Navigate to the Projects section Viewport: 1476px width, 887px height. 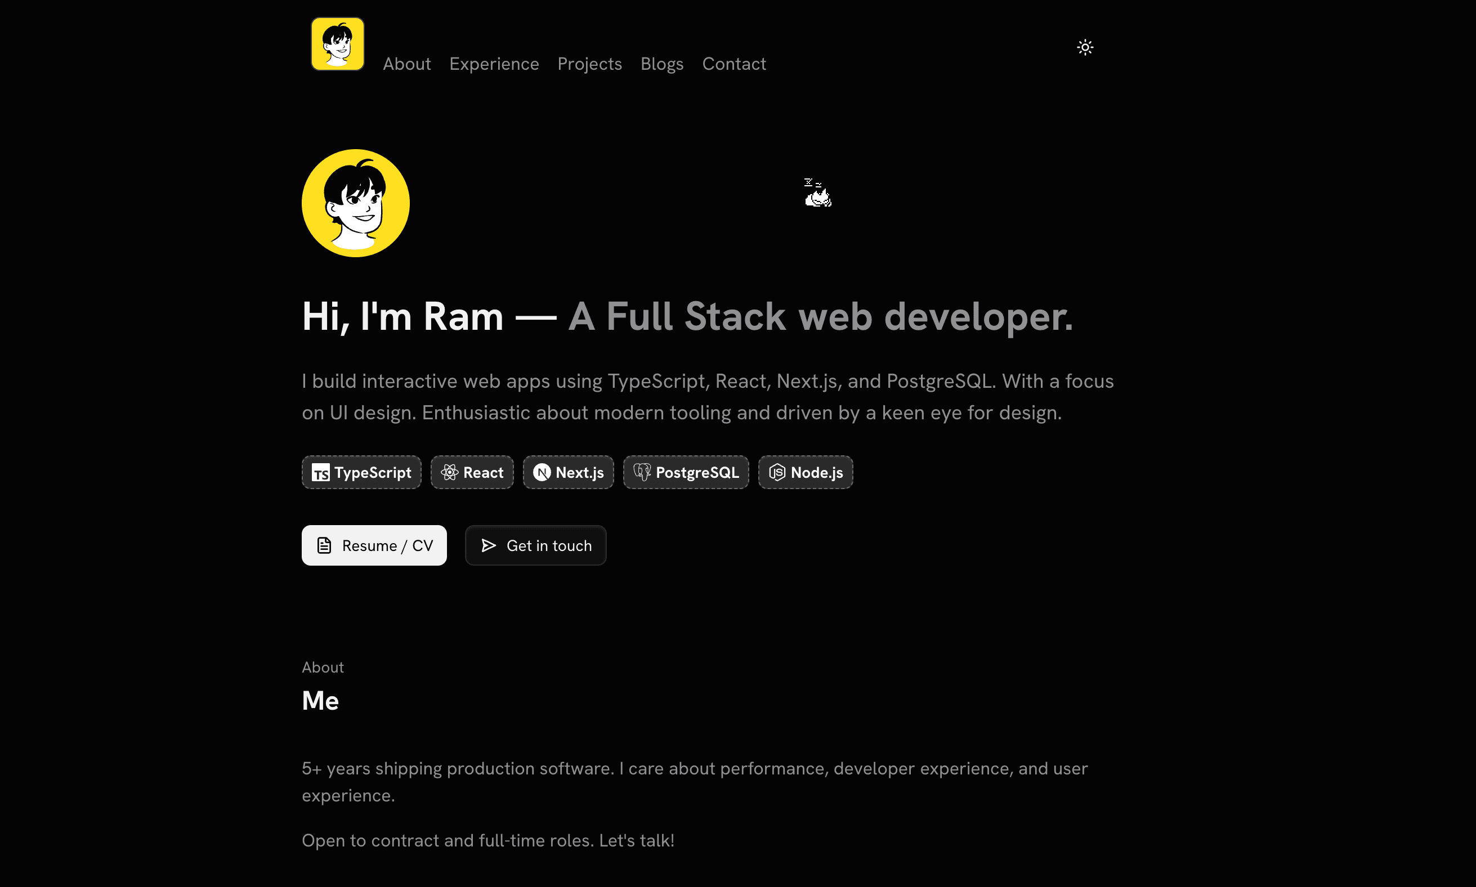[x=589, y=64]
